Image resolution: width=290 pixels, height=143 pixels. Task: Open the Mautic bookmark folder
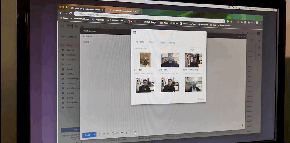point(164,23)
